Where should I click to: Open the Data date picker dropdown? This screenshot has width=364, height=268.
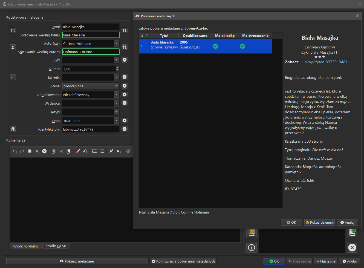coord(117,121)
